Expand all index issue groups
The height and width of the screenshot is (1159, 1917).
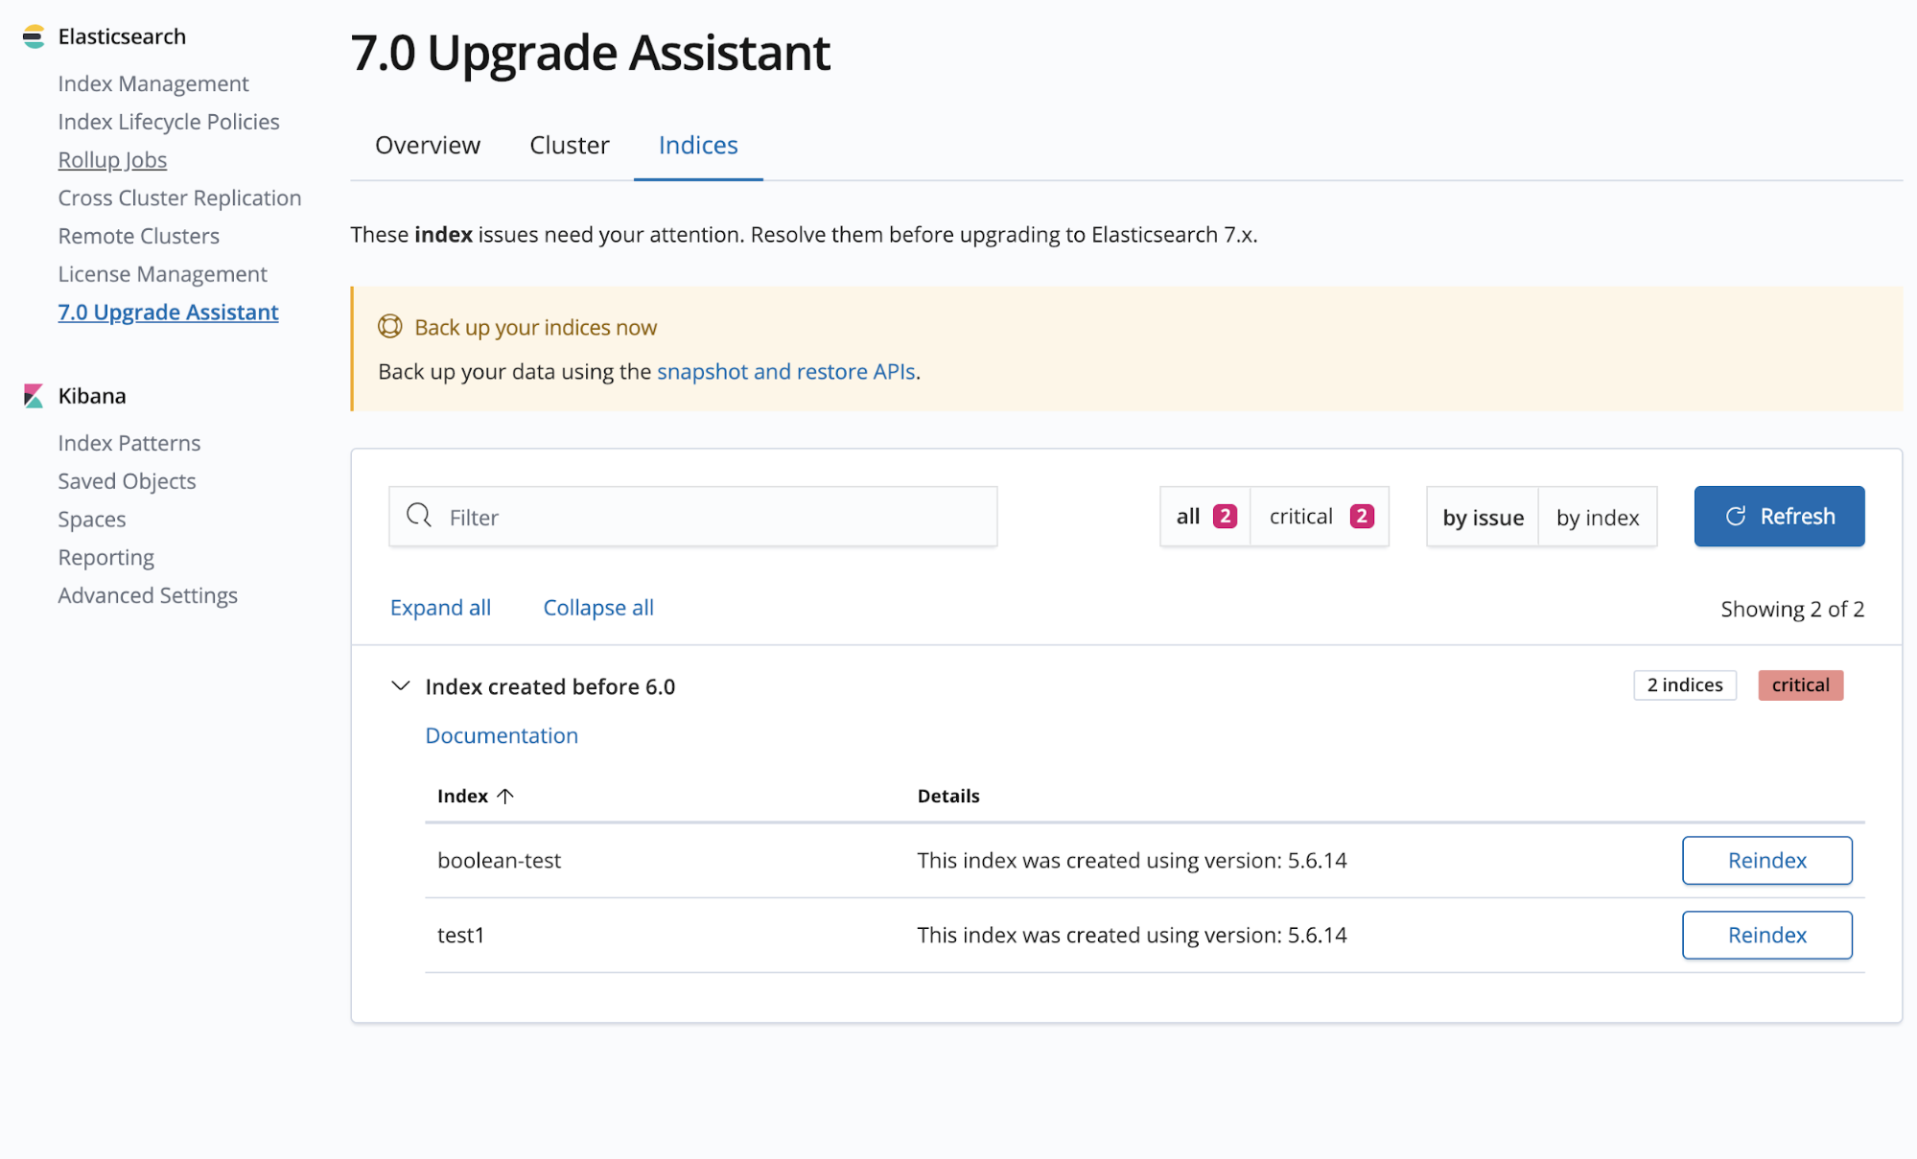point(439,606)
